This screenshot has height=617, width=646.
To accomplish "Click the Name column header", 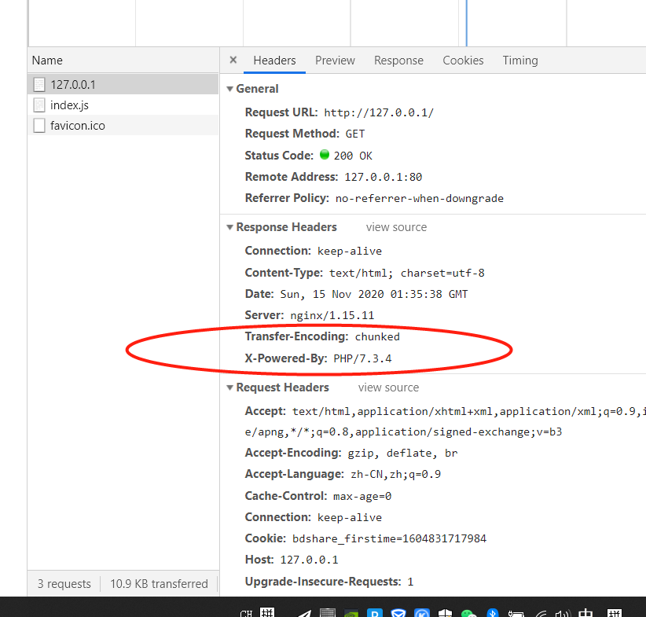I will click(x=46, y=60).
